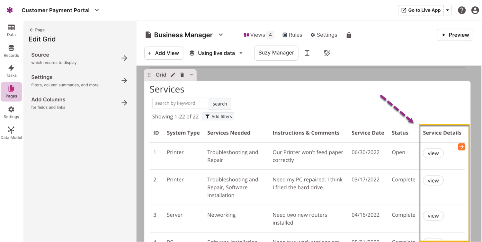Open help question mark icon
This screenshot has height=242, width=482.
462,10
